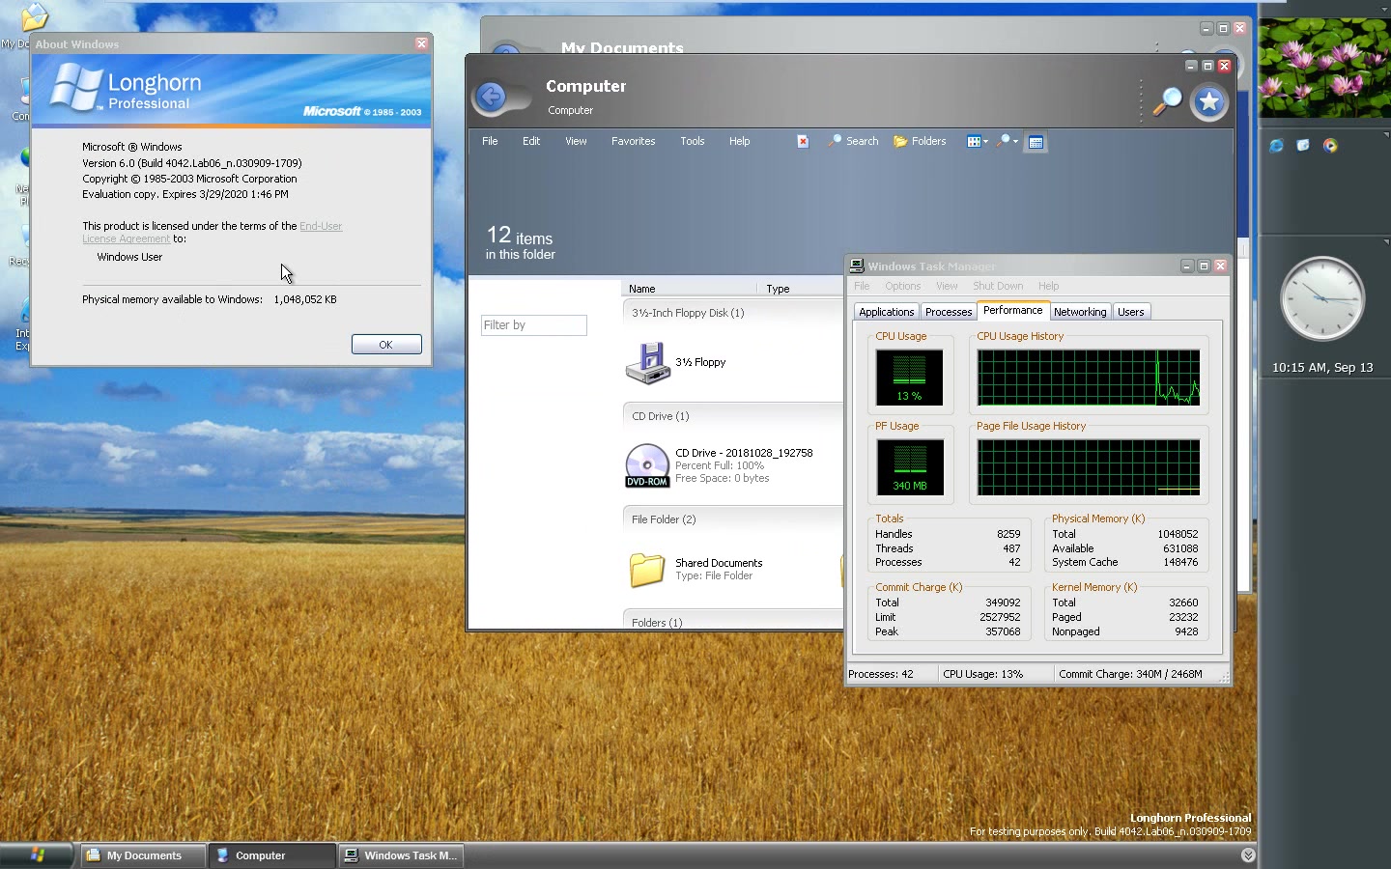Image resolution: width=1391 pixels, height=869 pixels.
Task: Select the 3½ Floppy drive icon
Action: click(x=648, y=363)
